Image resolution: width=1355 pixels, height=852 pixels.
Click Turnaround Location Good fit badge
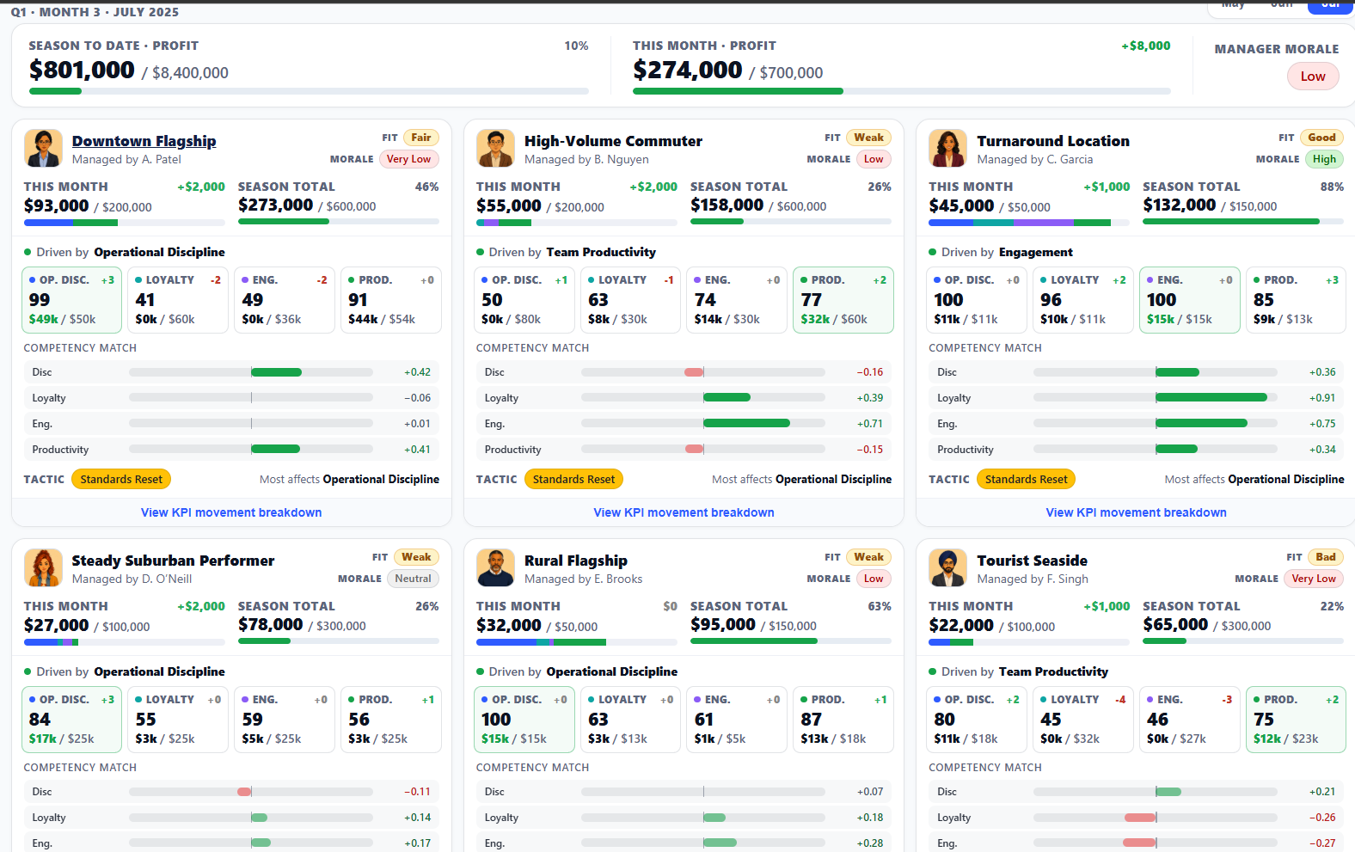(1321, 138)
